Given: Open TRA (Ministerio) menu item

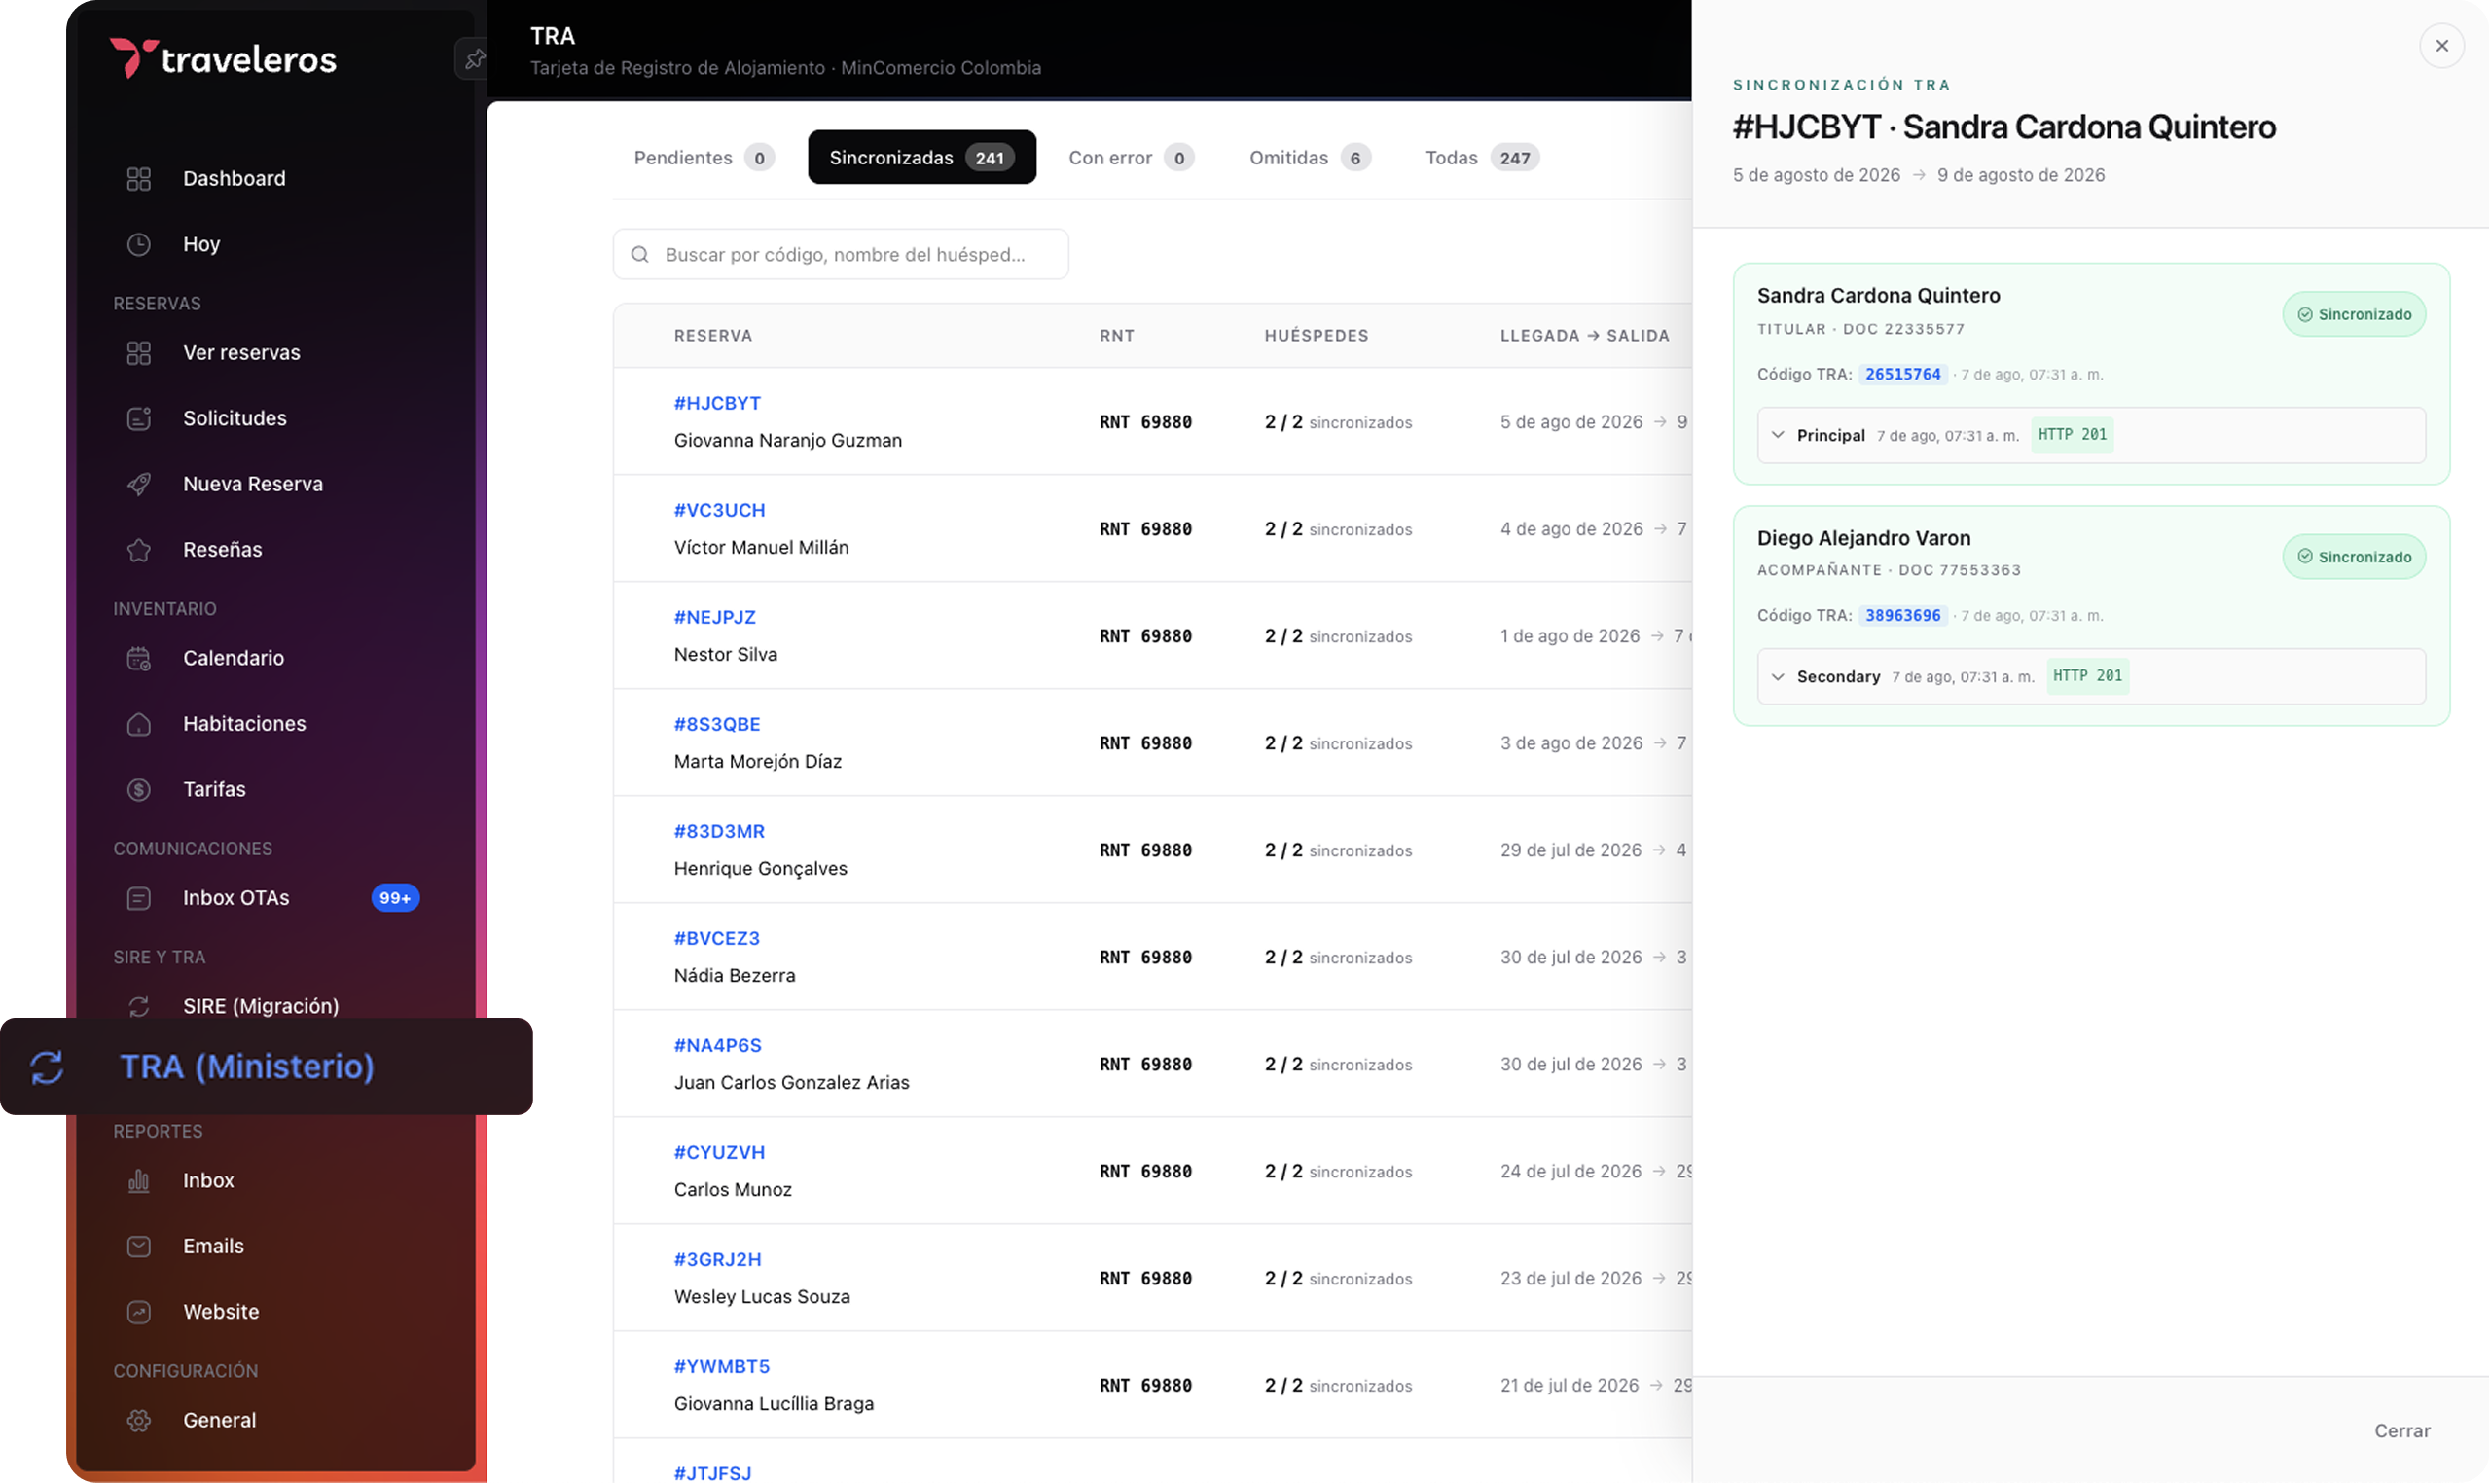Looking at the screenshot, I should coord(267,1067).
